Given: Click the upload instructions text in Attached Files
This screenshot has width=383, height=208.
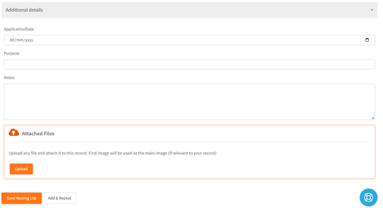Looking at the screenshot, I should (x=113, y=153).
